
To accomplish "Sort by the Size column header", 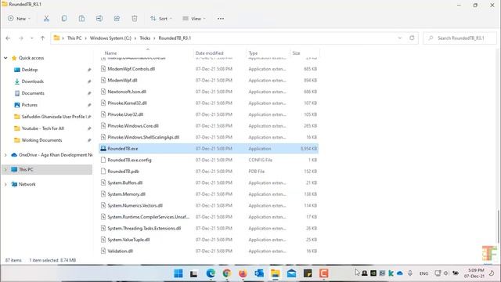I will (x=296, y=53).
